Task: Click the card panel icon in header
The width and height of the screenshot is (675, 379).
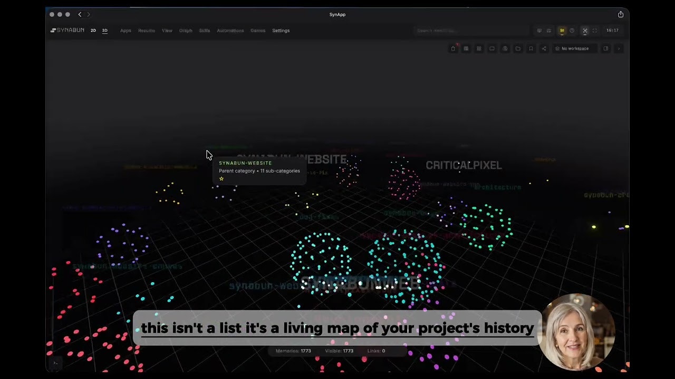Action: (x=549, y=31)
